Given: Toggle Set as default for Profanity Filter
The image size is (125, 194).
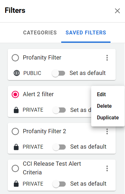Looking at the screenshot, I should [x=59, y=73].
